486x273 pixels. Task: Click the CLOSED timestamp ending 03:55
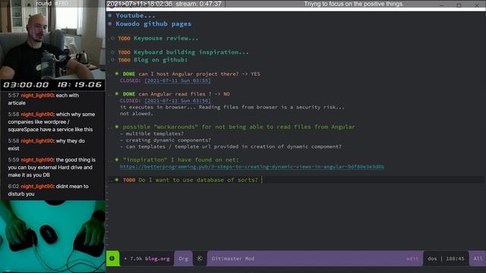click(178, 80)
